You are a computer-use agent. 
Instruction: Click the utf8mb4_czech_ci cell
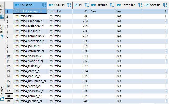click(x=30, y=71)
